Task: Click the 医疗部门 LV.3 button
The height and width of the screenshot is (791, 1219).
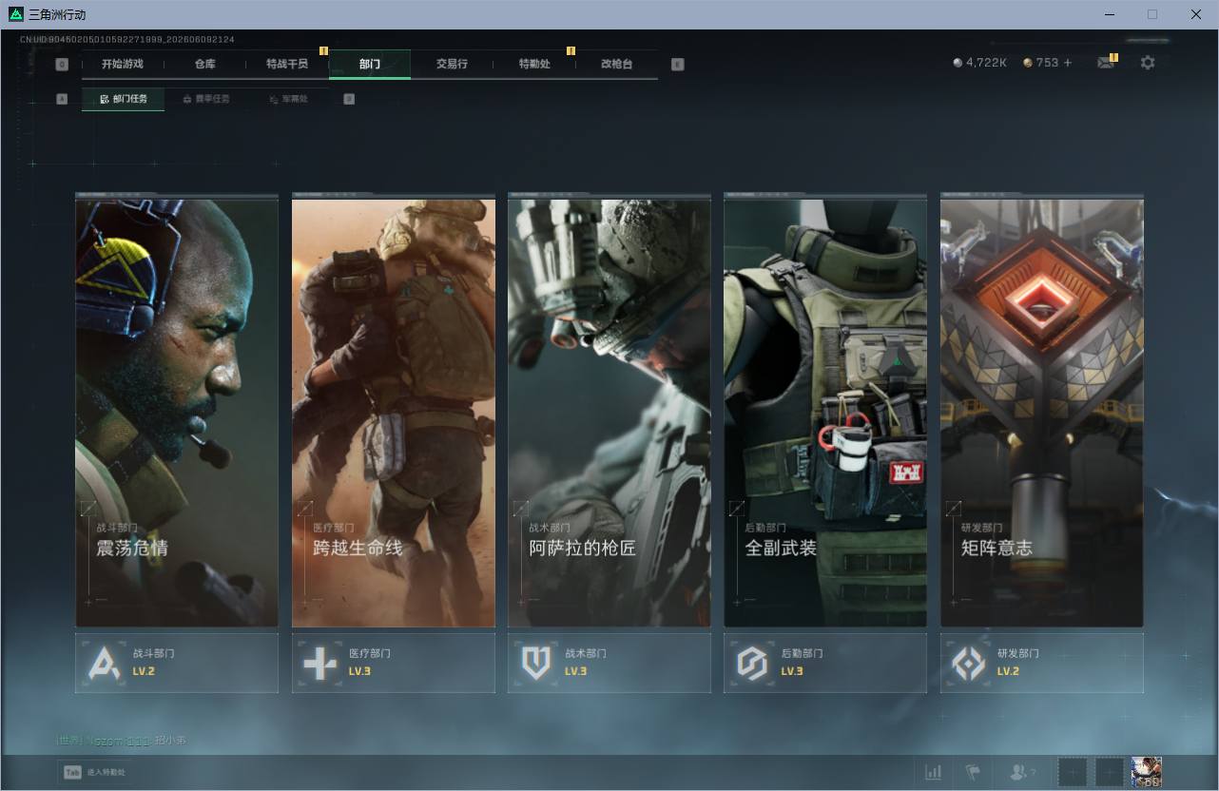Action: 394,663
